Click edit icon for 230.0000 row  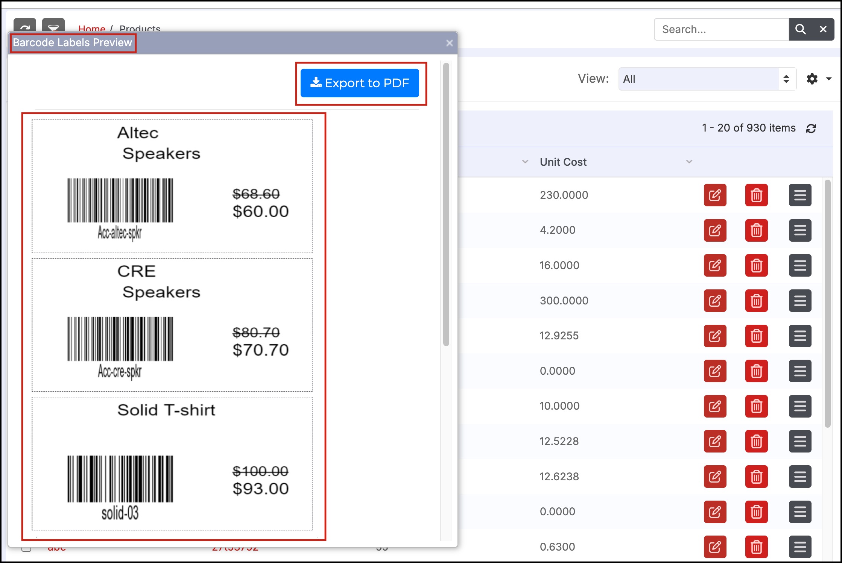[x=715, y=195]
